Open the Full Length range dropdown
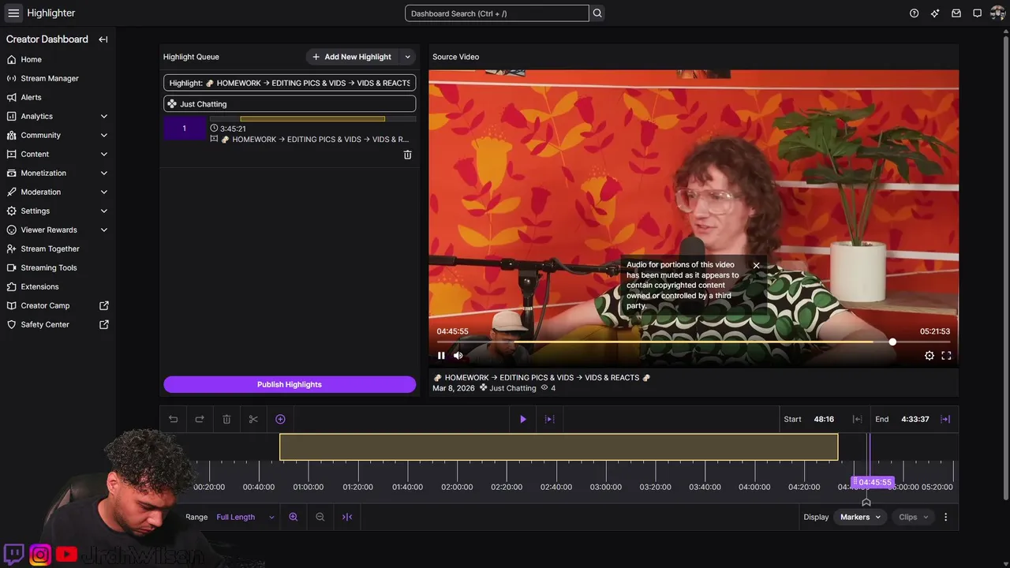Image resolution: width=1010 pixels, height=568 pixels. 245,517
